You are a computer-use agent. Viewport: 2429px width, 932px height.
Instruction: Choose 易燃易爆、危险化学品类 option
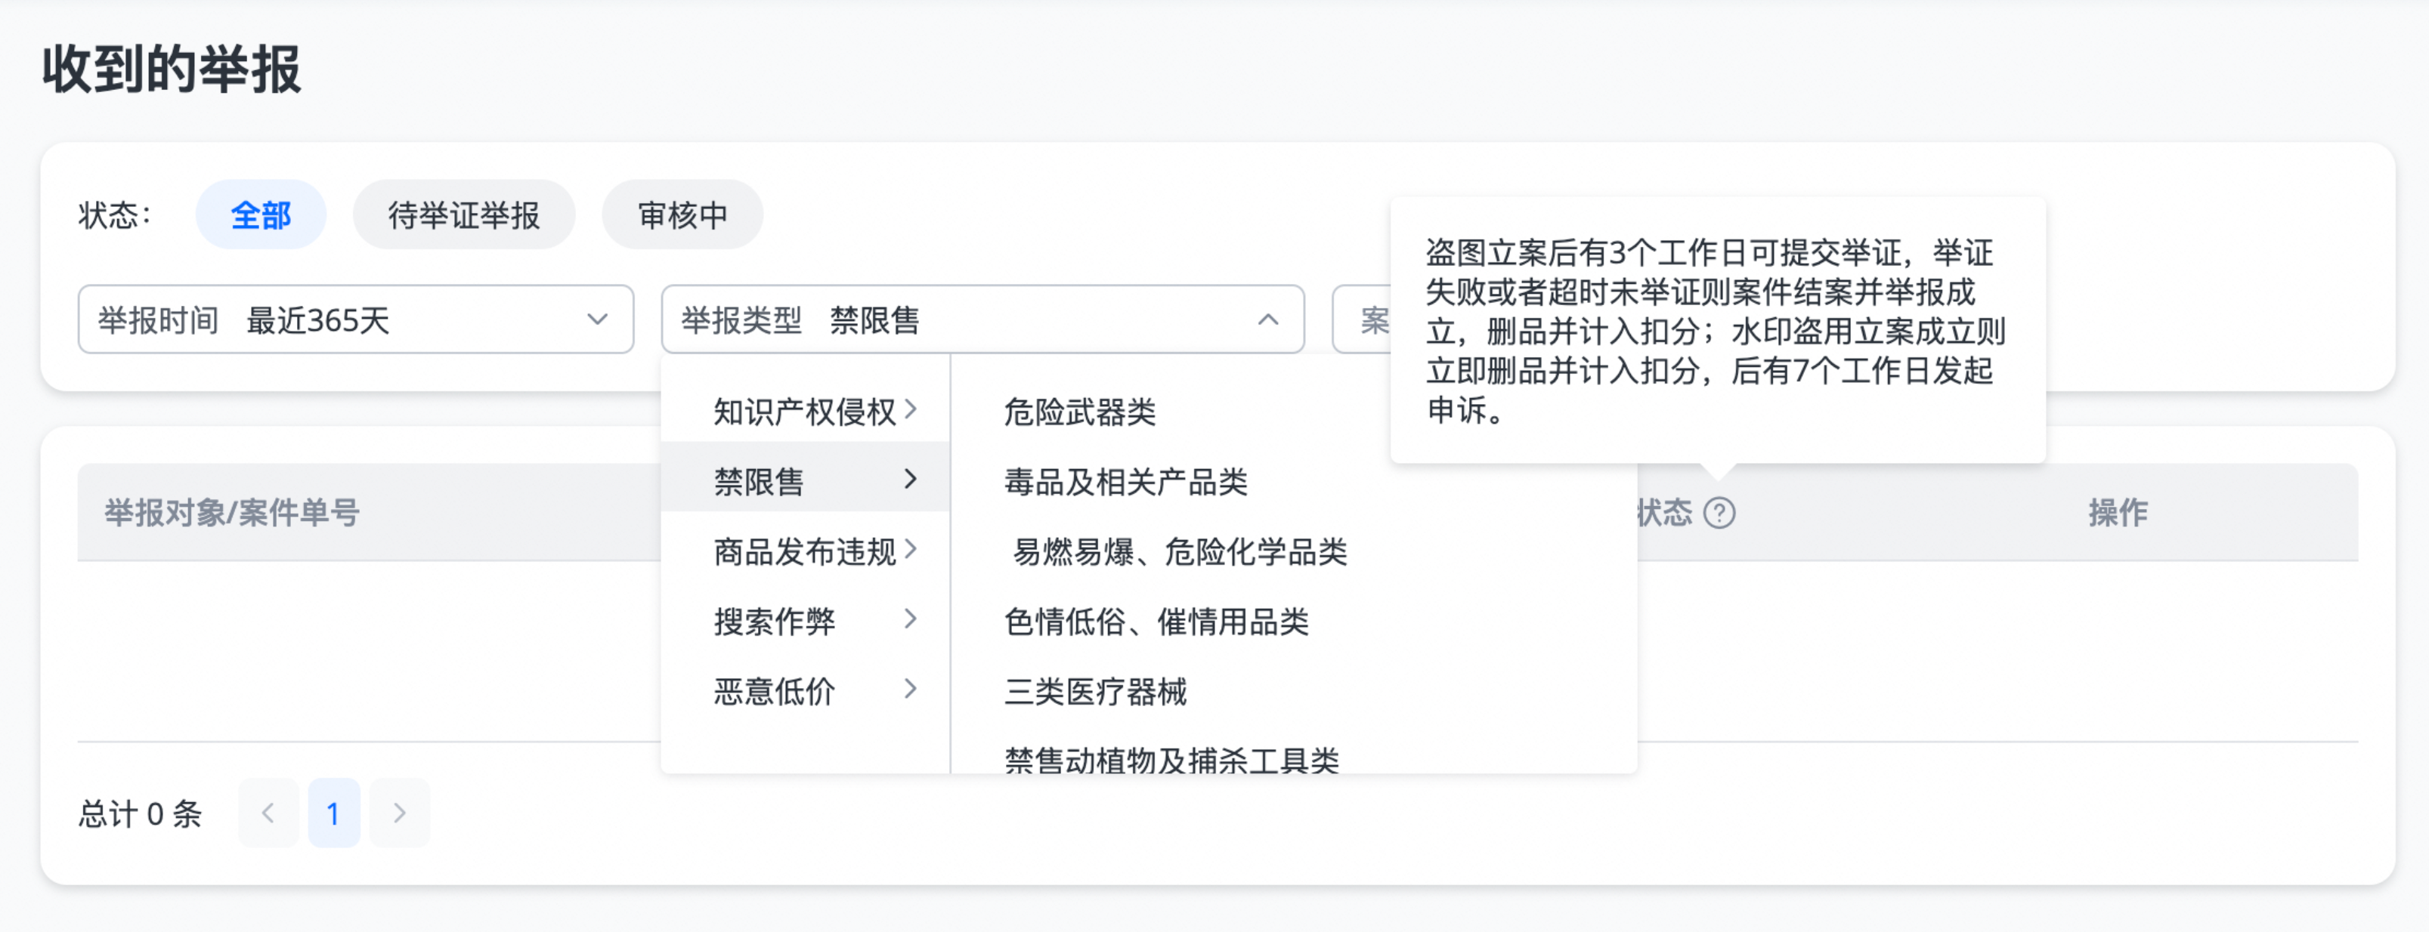pyautogui.click(x=1180, y=551)
